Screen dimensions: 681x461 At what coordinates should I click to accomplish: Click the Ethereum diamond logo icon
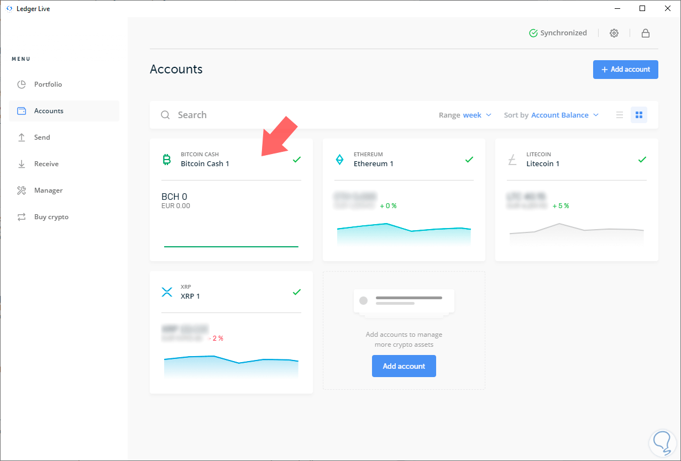[339, 160]
